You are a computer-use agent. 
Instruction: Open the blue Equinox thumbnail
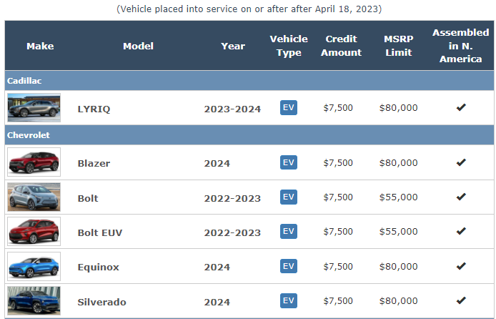click(x=34, y=266)
